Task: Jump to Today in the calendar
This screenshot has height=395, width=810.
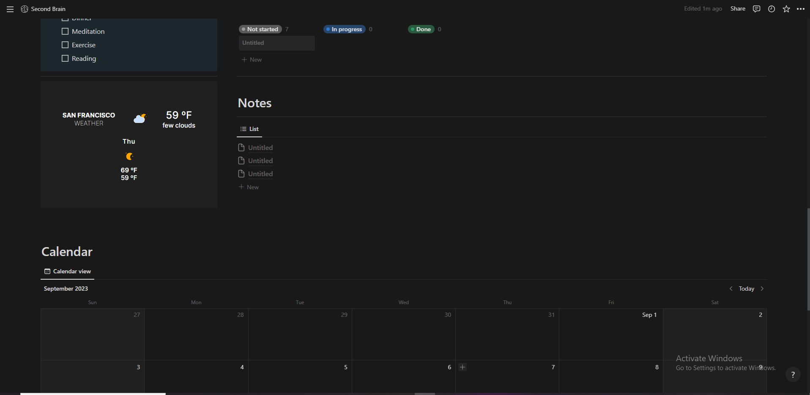Action: click(746, 289)
